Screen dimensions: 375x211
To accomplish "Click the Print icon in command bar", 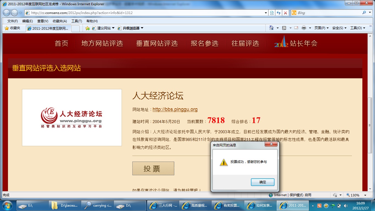I will pos(304,28).
